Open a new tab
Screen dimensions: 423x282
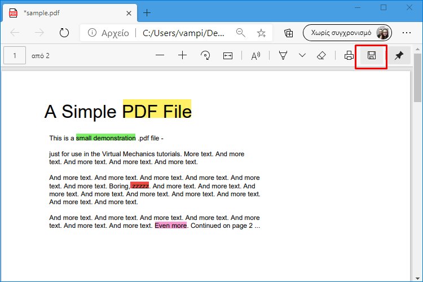coord(147,12)
